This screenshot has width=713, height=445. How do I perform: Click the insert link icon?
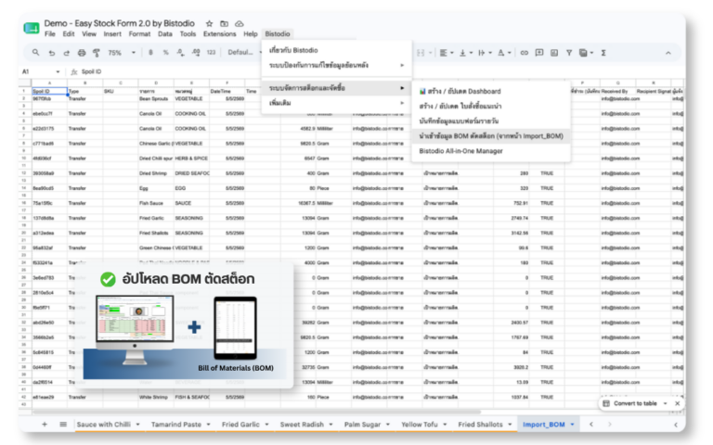tap(525, 53)
